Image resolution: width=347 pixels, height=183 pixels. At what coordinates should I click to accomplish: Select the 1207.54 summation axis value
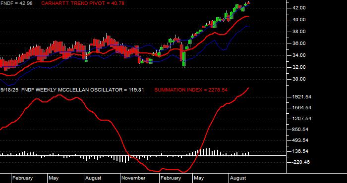(x=301, y=119)
